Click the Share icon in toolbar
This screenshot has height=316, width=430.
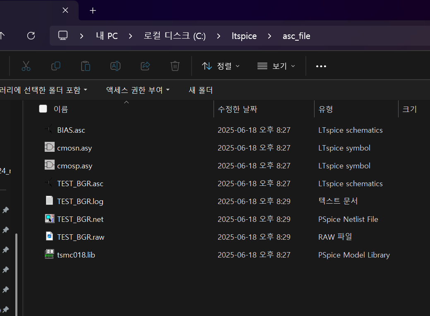point(145,66)
